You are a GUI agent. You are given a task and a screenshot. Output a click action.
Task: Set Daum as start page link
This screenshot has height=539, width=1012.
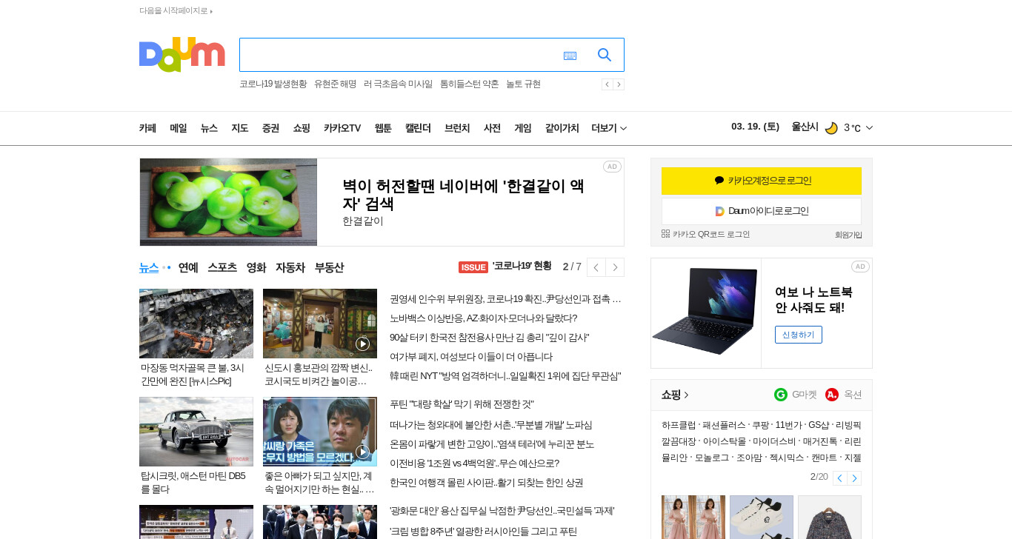176,11
